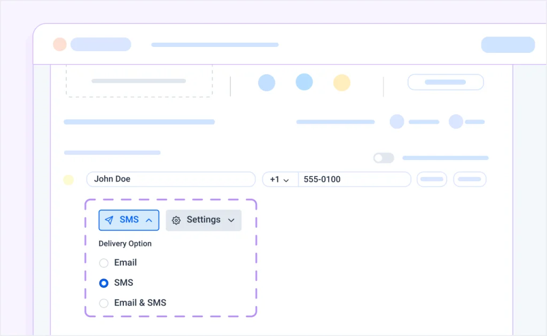Select the Email delivery option
Viewport: 547px width, 336px height.
click(x=104, y=263)
